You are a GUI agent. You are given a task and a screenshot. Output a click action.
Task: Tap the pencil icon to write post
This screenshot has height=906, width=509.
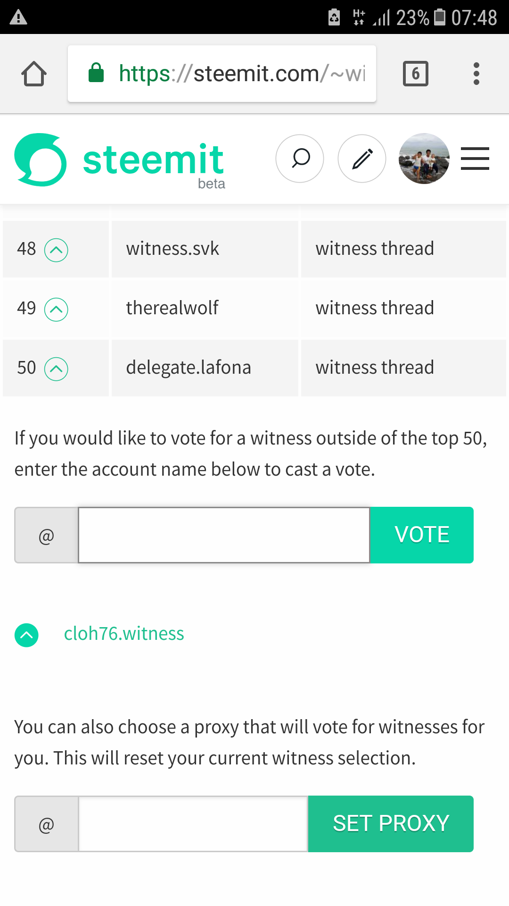[362, 159]
